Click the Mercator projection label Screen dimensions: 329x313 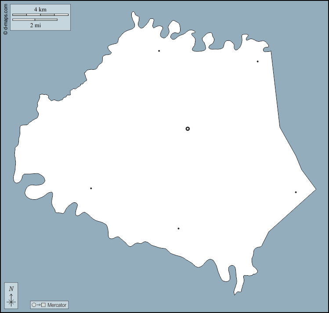click(57, 305)
